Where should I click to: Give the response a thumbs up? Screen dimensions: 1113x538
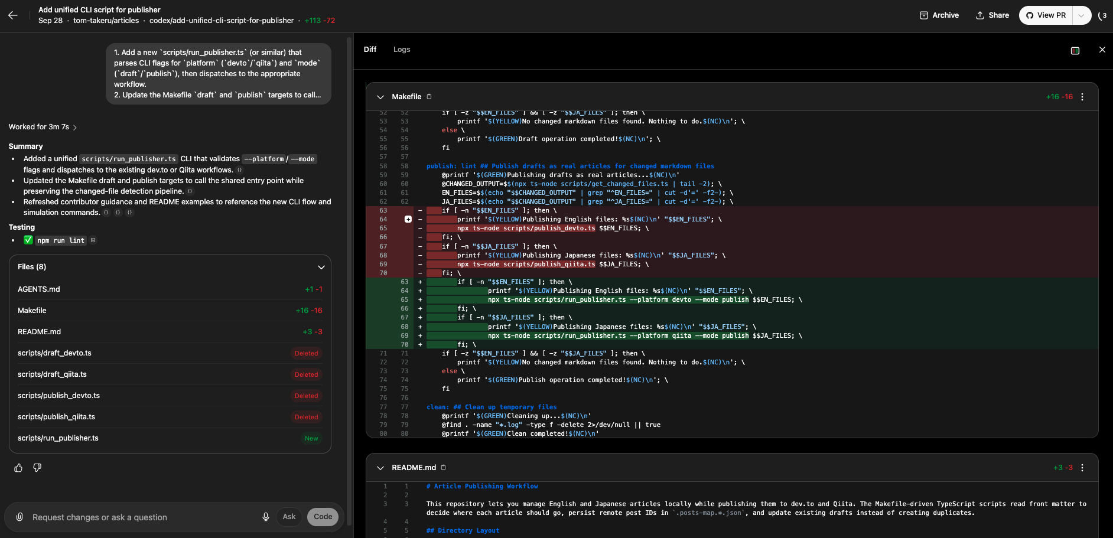click(x=18, y=468)
